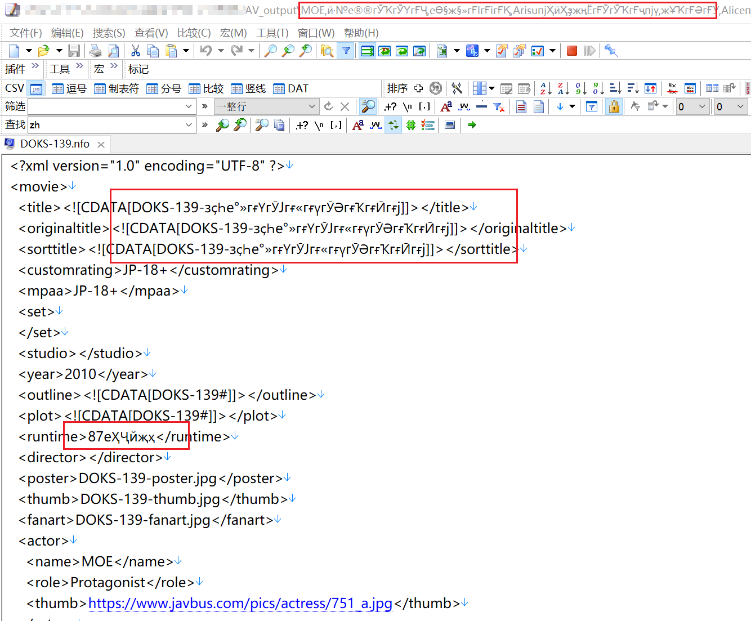Click the scissors Cut icon
The image size is (751, 621).
135,50
